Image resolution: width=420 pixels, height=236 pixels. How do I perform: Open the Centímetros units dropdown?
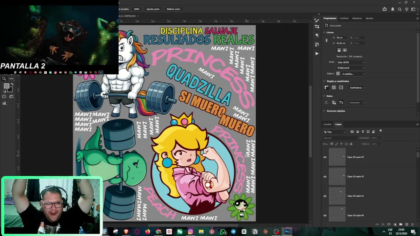pyautogui.click(x=357, y=88)
